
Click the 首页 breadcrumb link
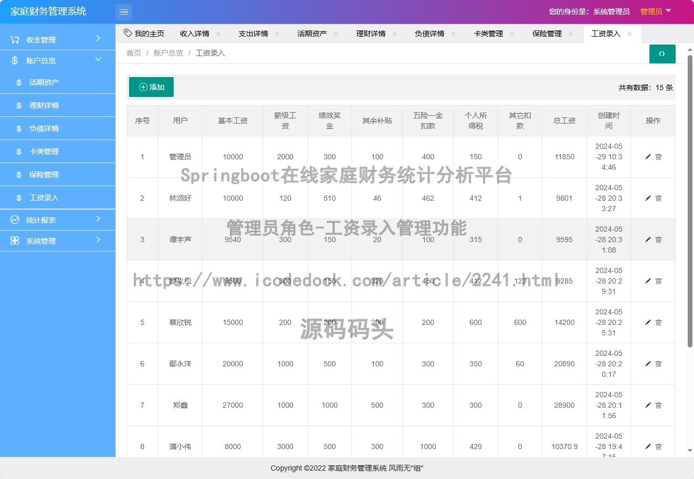(134, 53)
